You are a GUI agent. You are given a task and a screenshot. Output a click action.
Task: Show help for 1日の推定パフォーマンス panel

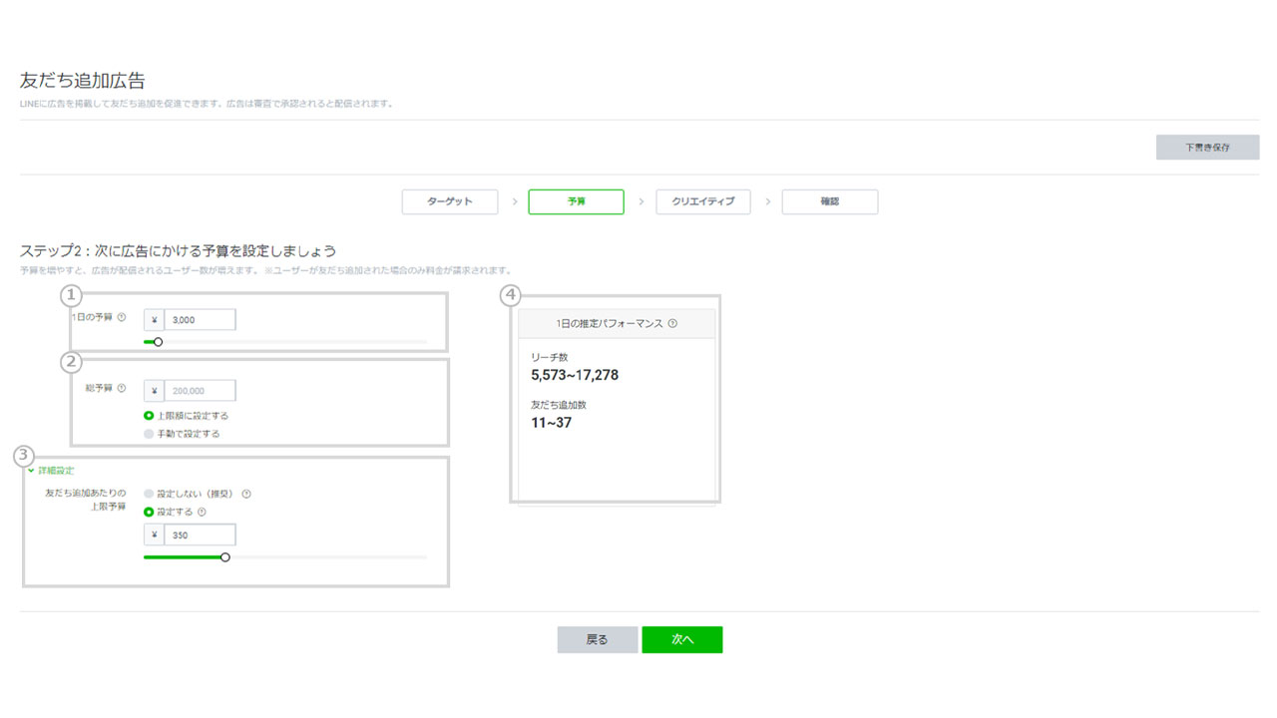(672, 323)
